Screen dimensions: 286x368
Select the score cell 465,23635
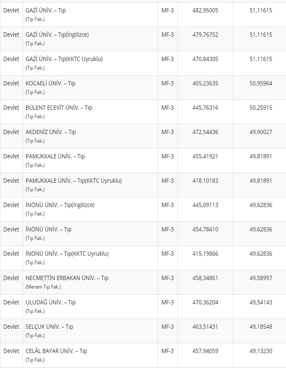(x=205, y=83)
